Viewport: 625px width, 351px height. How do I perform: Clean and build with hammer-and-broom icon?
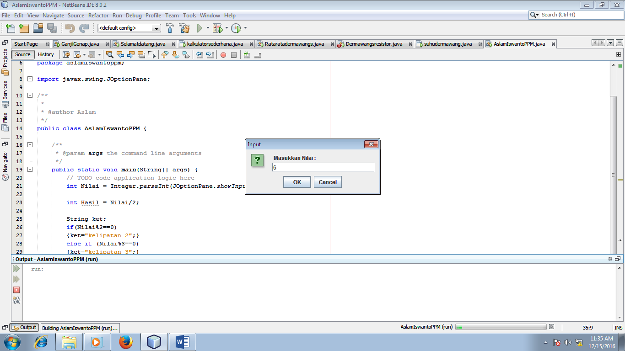coord(184,28)
